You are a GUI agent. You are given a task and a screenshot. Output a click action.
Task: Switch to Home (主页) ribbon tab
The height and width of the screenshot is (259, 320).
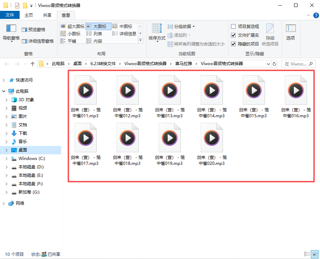(29, 15)
